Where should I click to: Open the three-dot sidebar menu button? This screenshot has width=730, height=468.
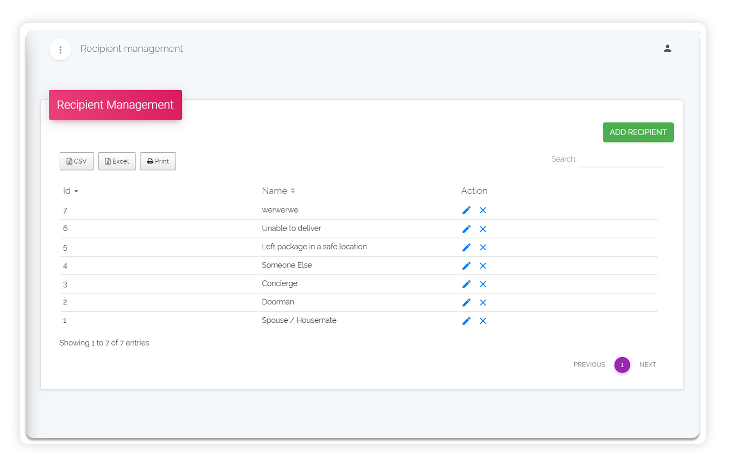click(61, 50)
